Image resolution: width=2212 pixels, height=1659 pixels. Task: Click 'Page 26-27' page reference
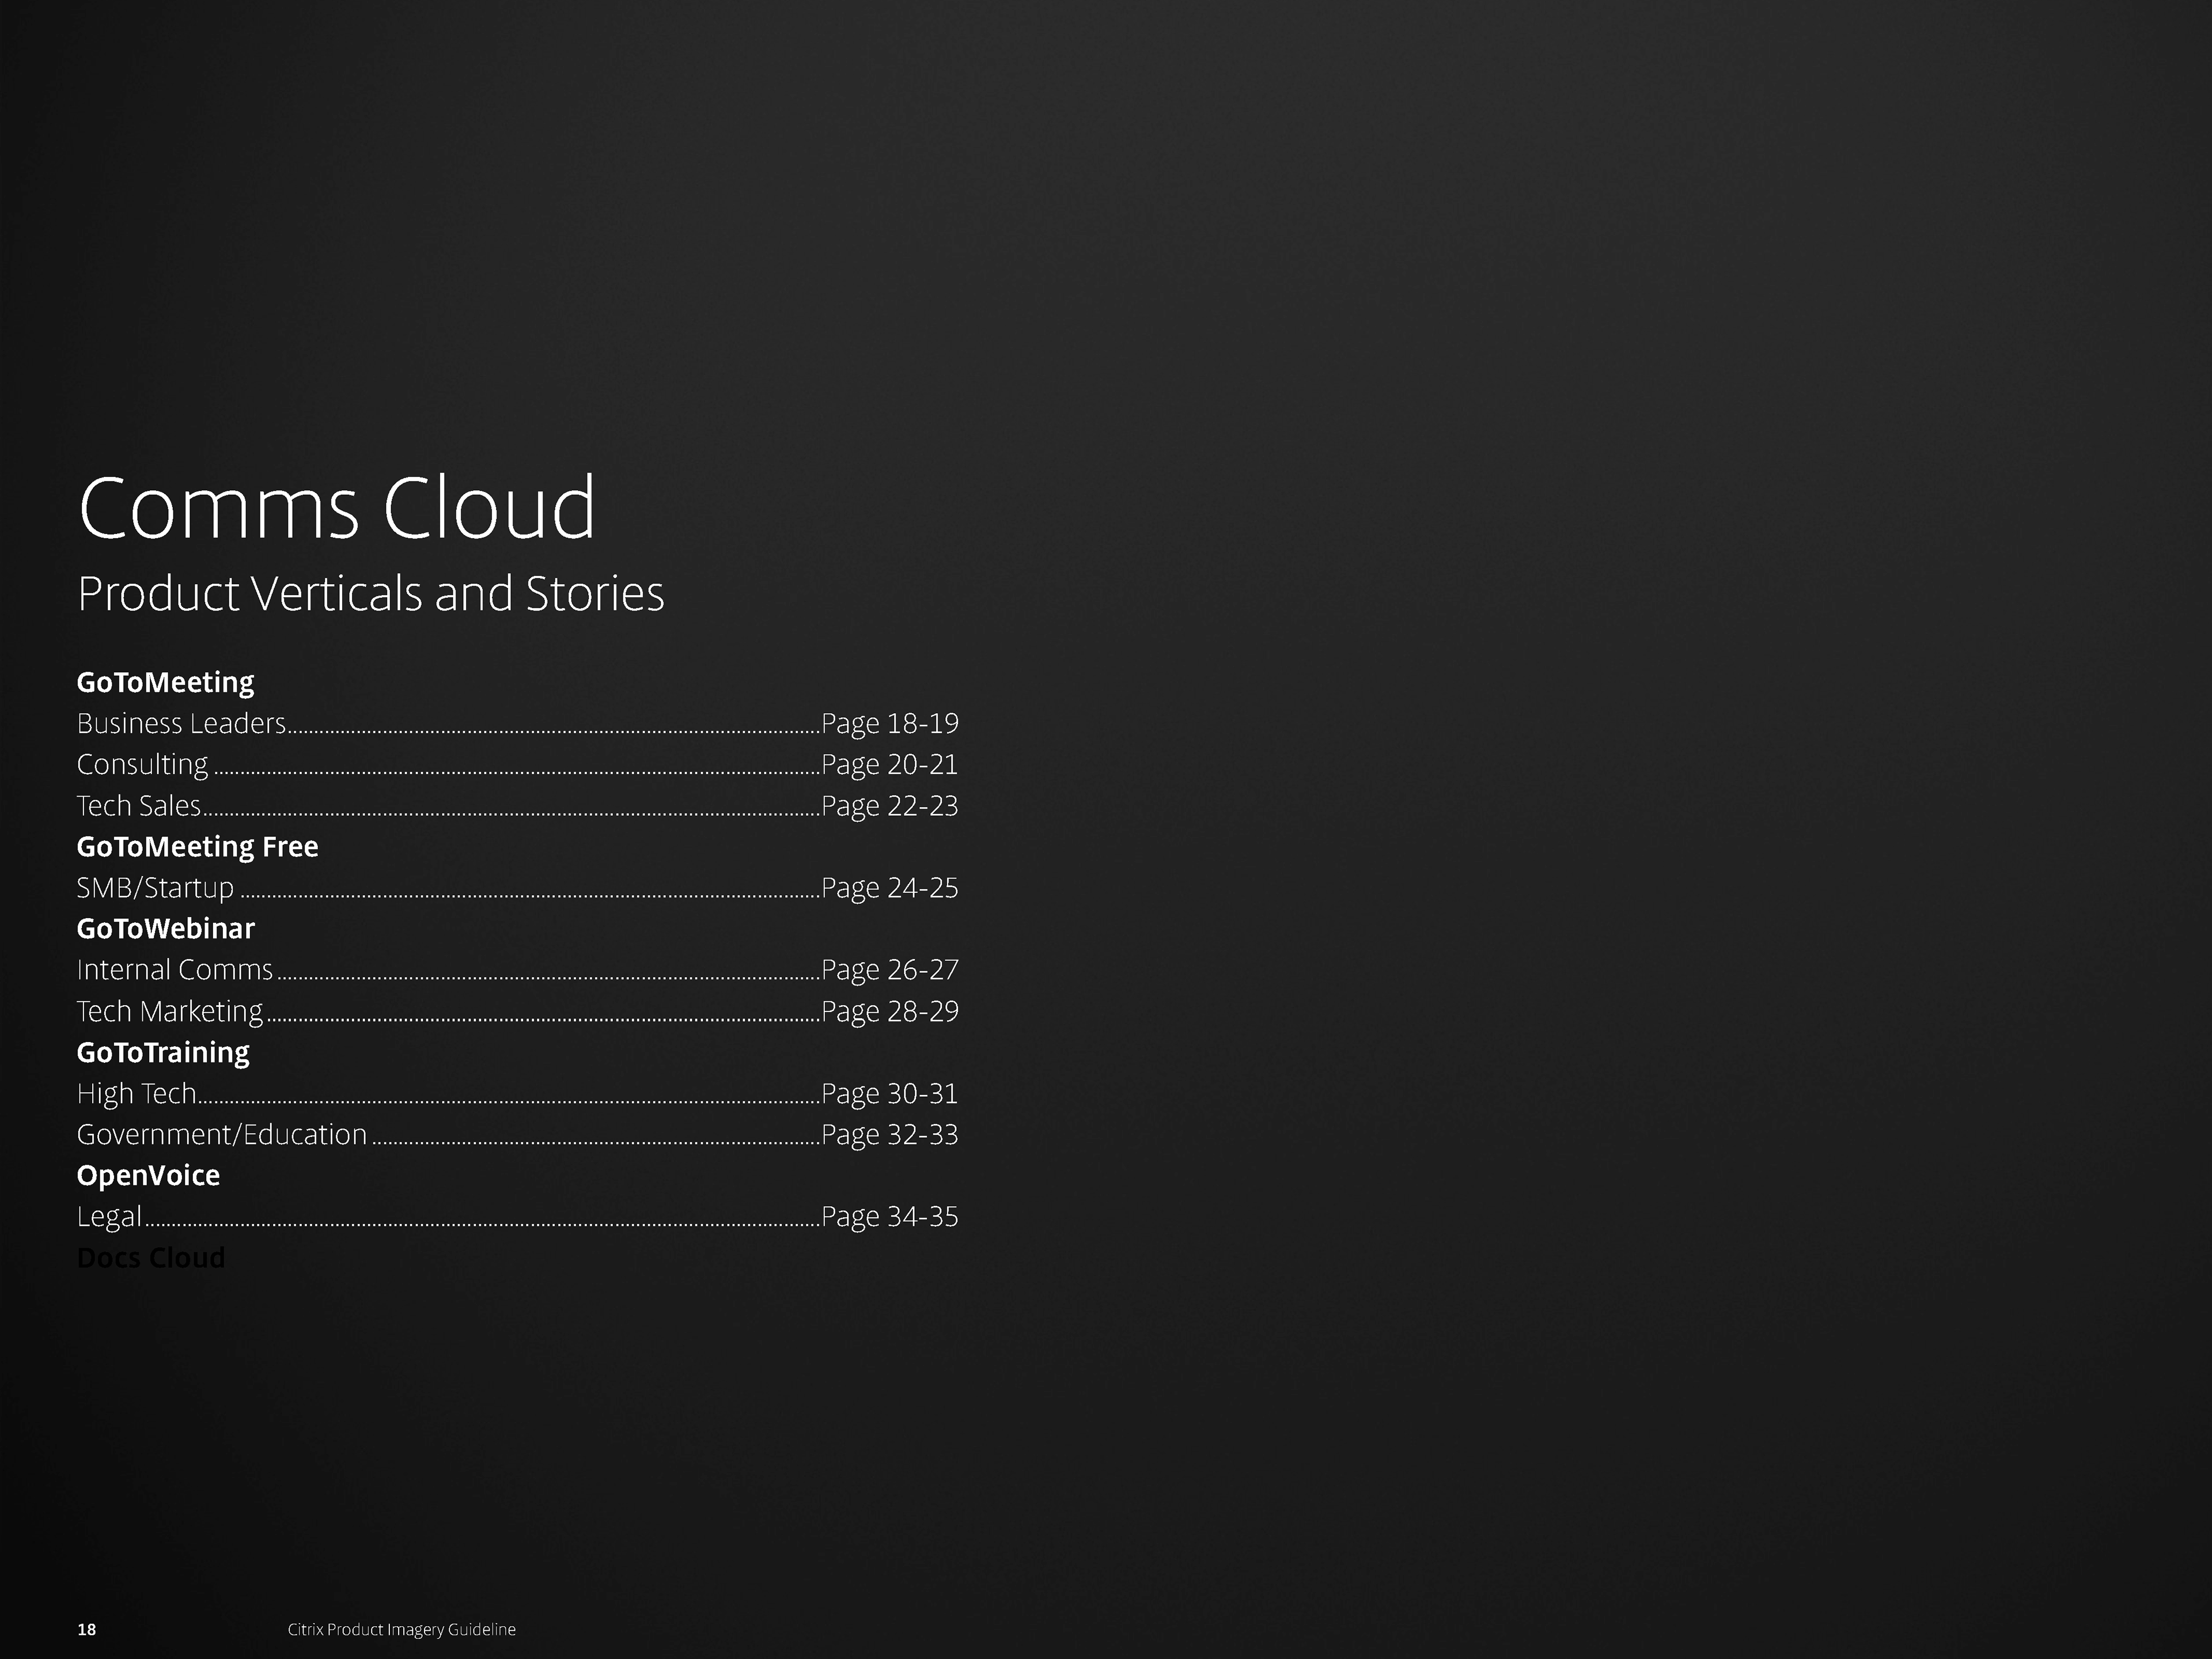(890, 970)
